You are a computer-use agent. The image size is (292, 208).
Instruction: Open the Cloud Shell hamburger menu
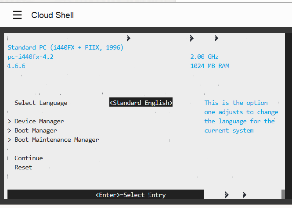(x=17, y=15)
